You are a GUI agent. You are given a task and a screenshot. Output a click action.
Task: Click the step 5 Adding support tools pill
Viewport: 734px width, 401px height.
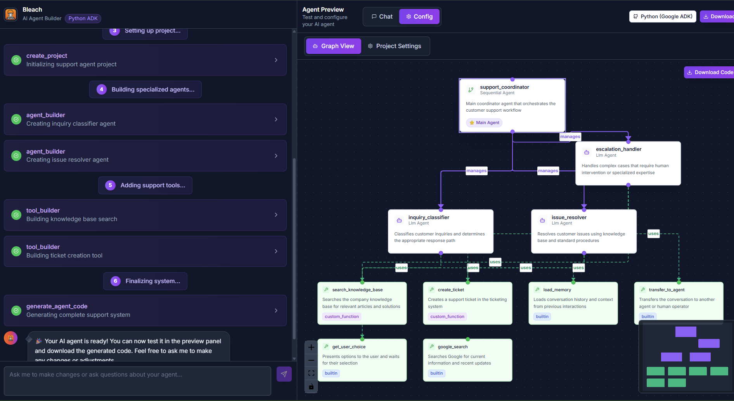(x=145, y=185)
